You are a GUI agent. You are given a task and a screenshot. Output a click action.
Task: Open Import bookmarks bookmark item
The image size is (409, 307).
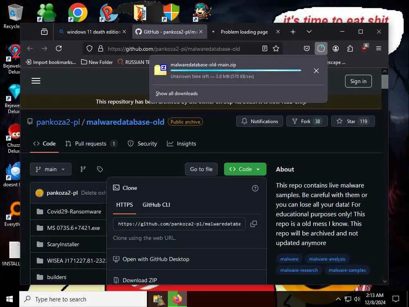pyautogui.click(x=51, y=62)
